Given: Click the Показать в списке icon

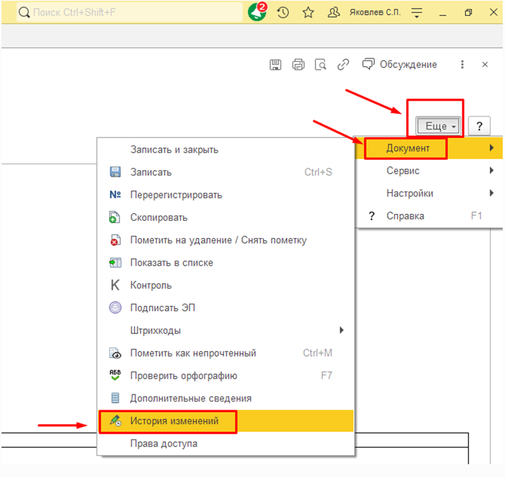Looking at the screenshot, I should tap(115, 262).
